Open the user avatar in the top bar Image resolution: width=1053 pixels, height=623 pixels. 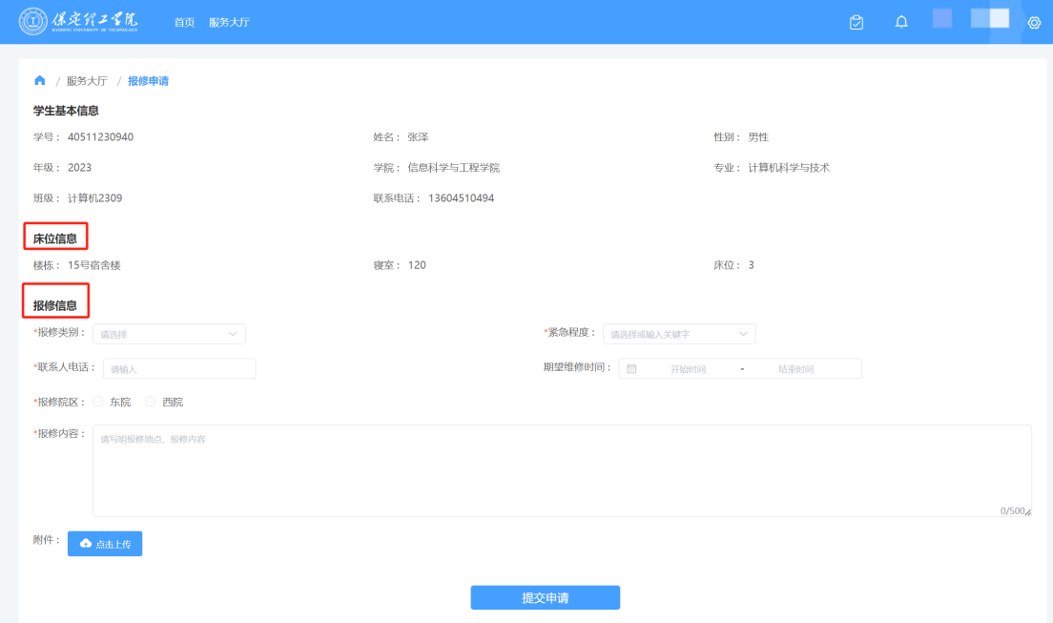pos(941,19)
